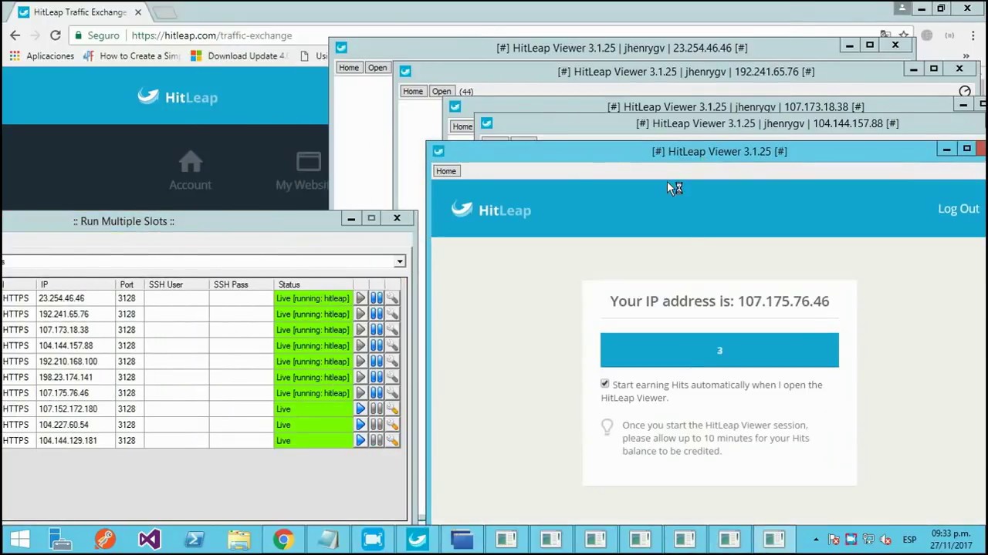The image size is (988, 555).
Task: Select the IP cell 107.175.76.46
Action: click(75, 393)
